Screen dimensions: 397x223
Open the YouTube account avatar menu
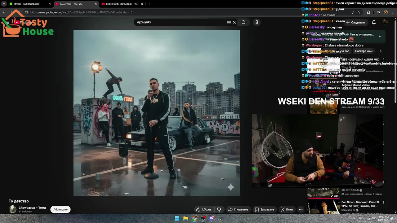coord(386,22)
